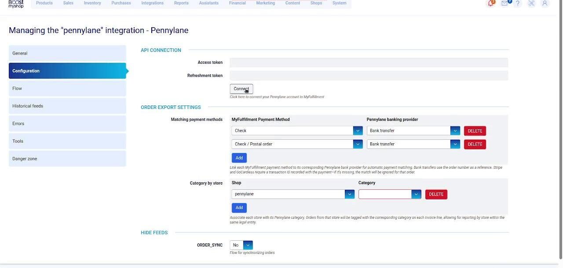Open the Tools sidebar tab
The width and height of the screenshot is (563, 268).
(67, 141)
